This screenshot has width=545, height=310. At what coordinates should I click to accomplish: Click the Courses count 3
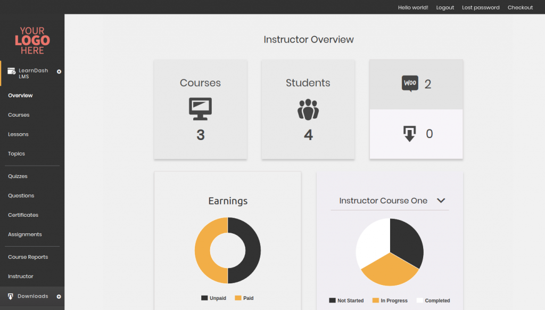tap(201, 135)
